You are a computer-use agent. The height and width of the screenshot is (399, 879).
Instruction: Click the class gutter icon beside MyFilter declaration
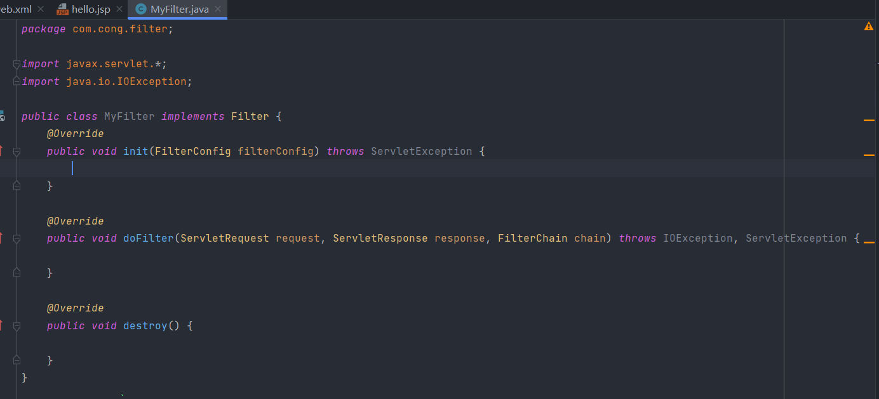point(2,117)
